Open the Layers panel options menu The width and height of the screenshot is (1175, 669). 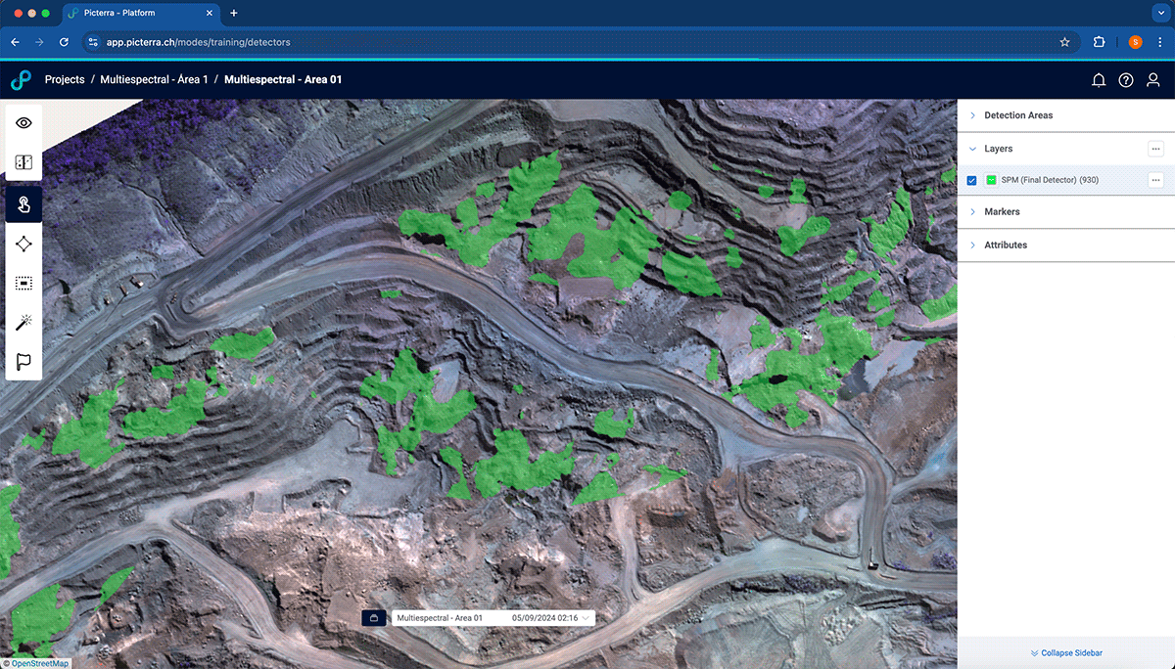tap(1155, 149)
